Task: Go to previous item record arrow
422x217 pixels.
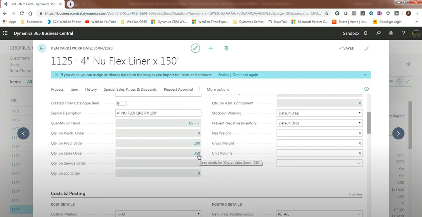Action: click(23, 133)
